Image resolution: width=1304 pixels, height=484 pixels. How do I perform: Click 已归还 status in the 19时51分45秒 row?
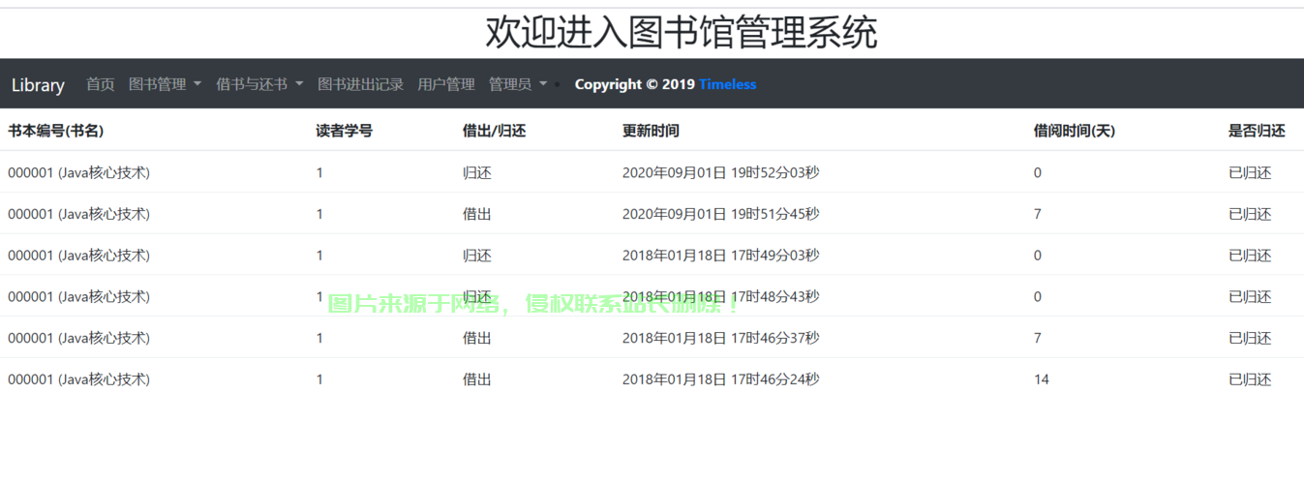[1249, 214]
